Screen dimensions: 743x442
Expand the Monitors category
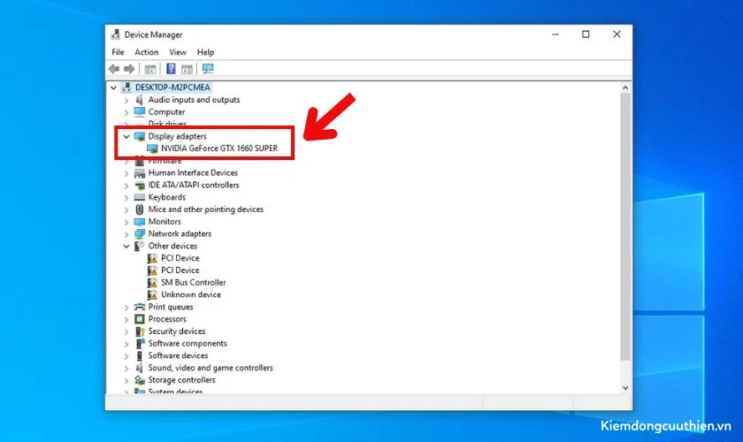(x=126, y=222)
